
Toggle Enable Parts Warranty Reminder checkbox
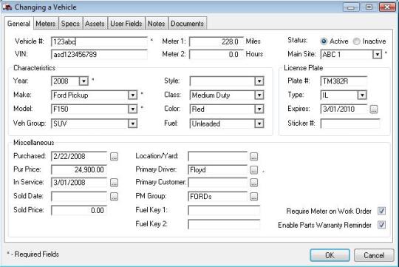point(381,225)
